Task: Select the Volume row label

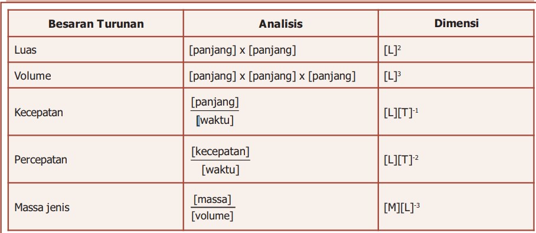Action: click(x=32, y=76)
